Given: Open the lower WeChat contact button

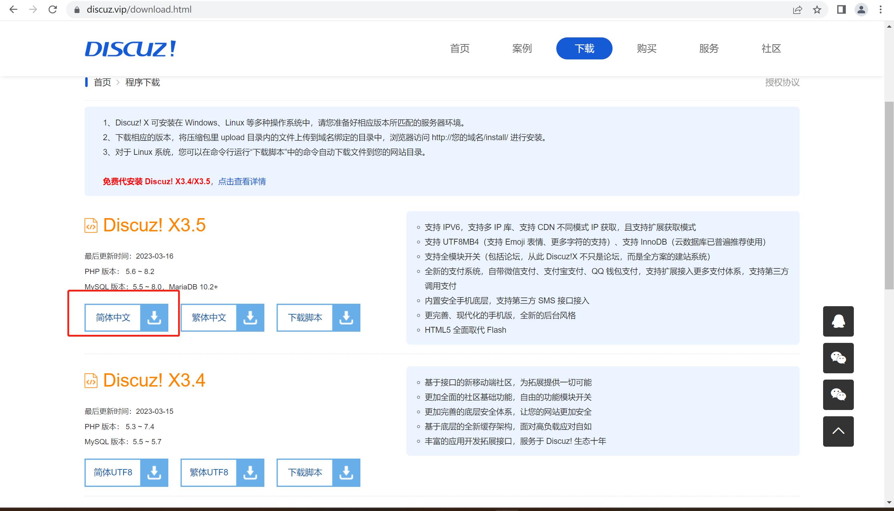Looking at the screenshot, I should coord(838,395).
